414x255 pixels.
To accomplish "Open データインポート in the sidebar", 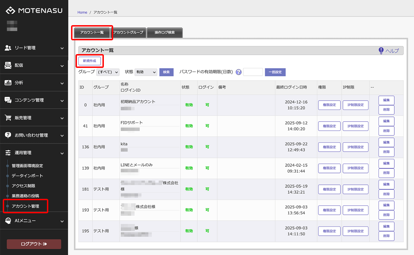I will point(27,176).
